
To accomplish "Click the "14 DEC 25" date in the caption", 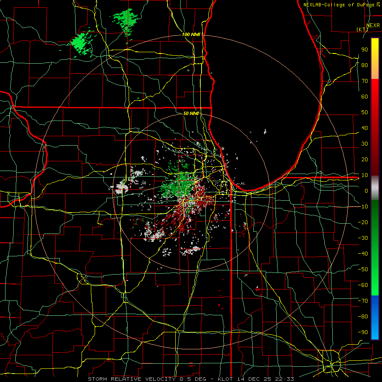I will 254,379.
